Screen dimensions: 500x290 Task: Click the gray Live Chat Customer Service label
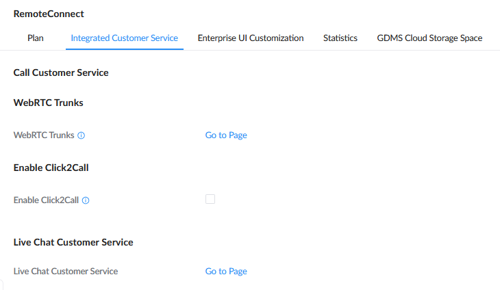coord(66,272)
